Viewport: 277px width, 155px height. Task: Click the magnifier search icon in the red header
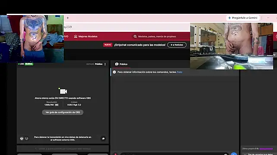pos(135,37)
